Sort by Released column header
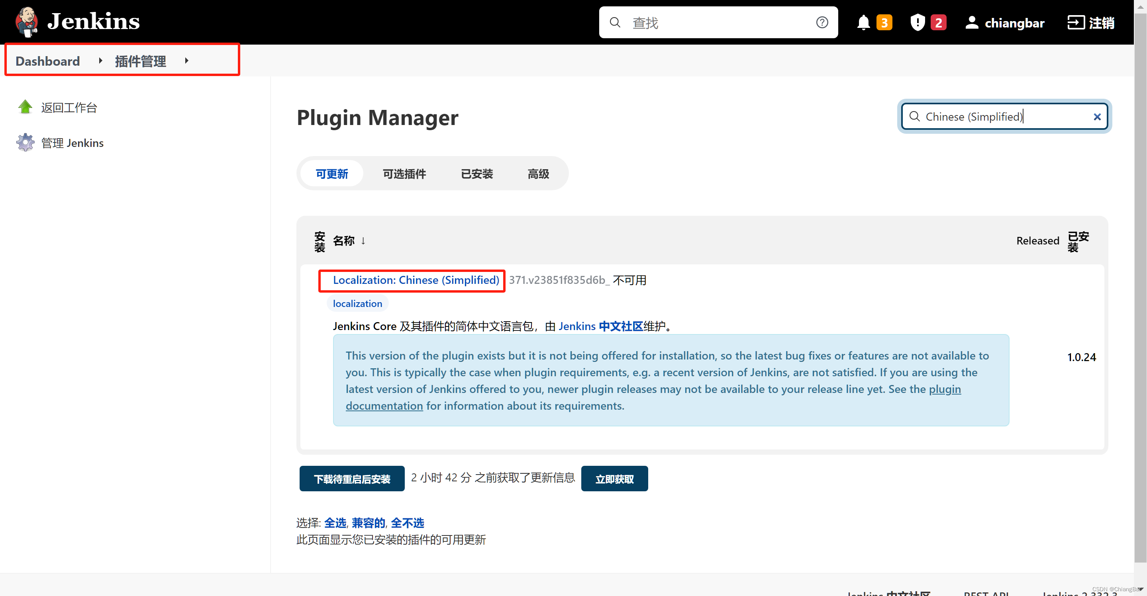Screen dimensions: 1147x596 [x=1038, y=241]
